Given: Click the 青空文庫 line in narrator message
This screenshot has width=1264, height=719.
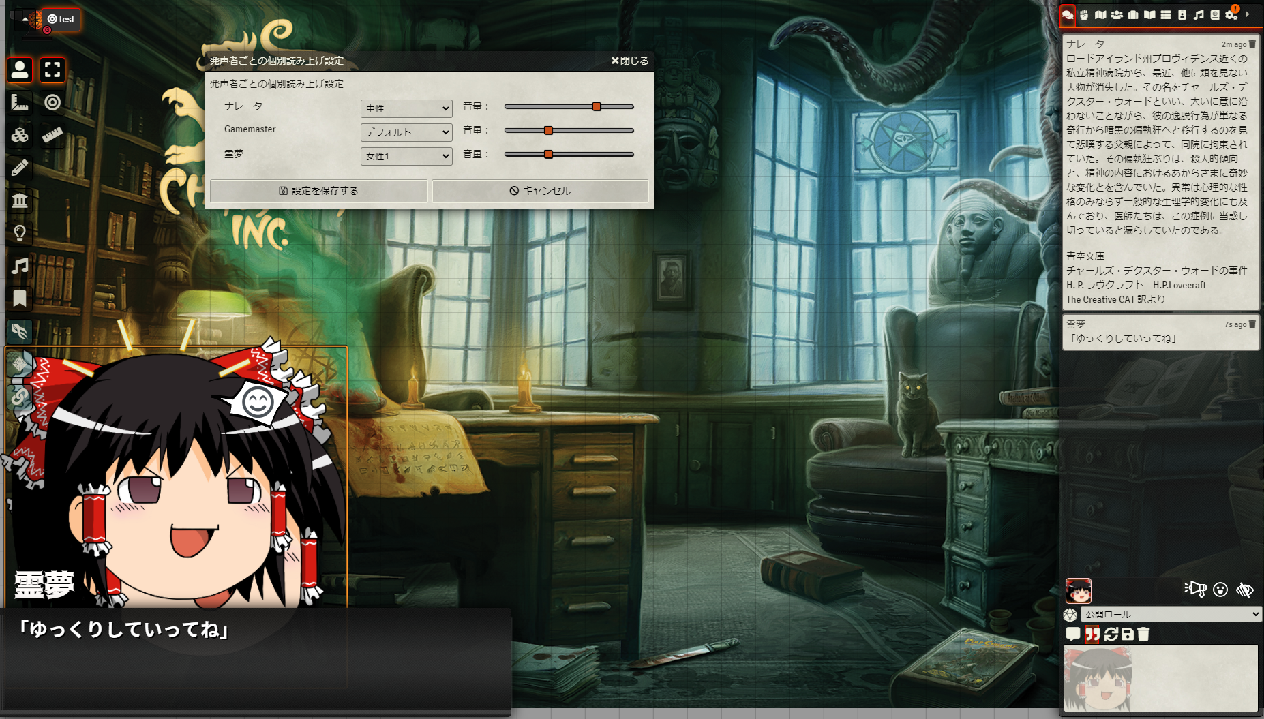Looking at the screenshot, I should (x=1085, y=256).
